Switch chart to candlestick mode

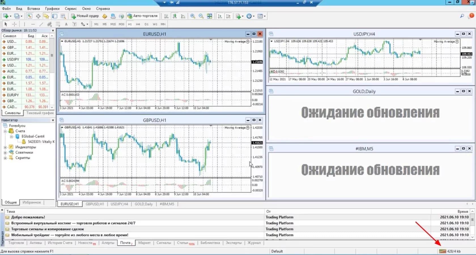[175, 16]
